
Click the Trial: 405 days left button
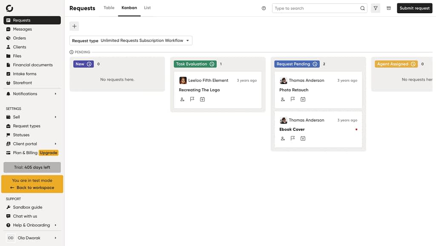pyautogui.click(x=32, y=167)
